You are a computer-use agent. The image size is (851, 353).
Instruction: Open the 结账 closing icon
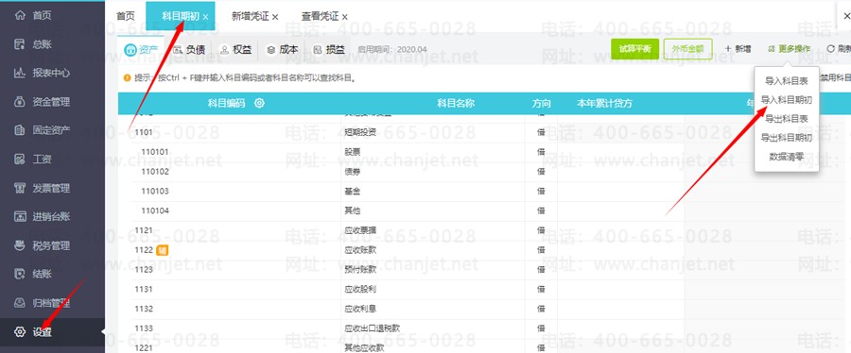[20, 274]
